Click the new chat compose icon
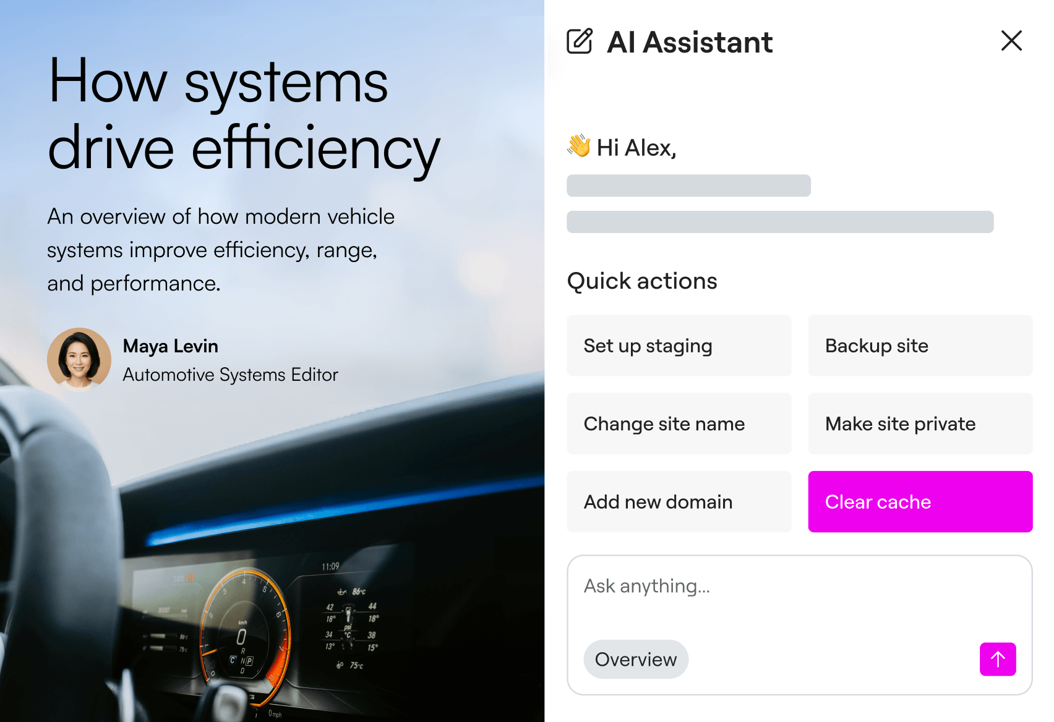 coord(580,41)
